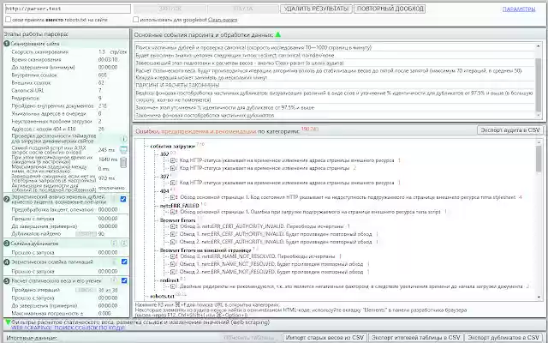Click the 'Canonical URL' stat label

tap(27, 90)
